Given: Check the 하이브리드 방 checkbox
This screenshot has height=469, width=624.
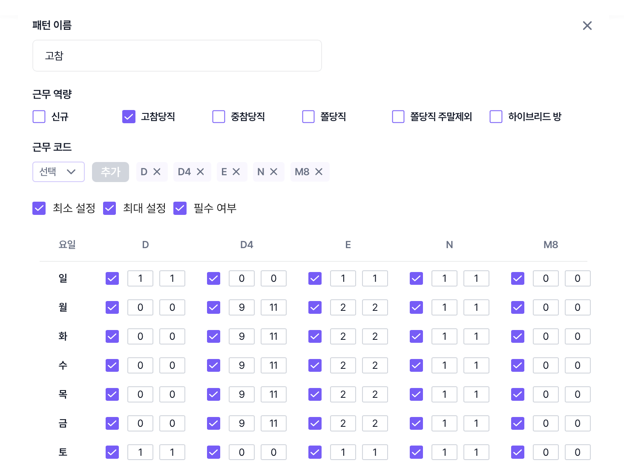Looking at the screenshot, I should [496, 117].
